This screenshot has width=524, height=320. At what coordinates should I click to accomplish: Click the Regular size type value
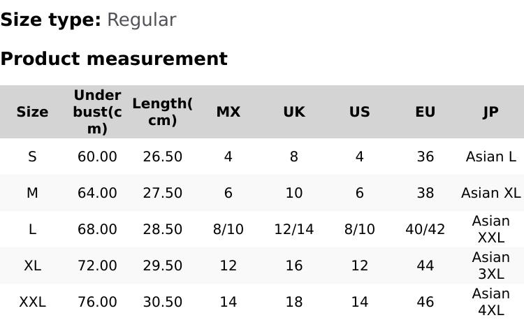tap(141, 20)
